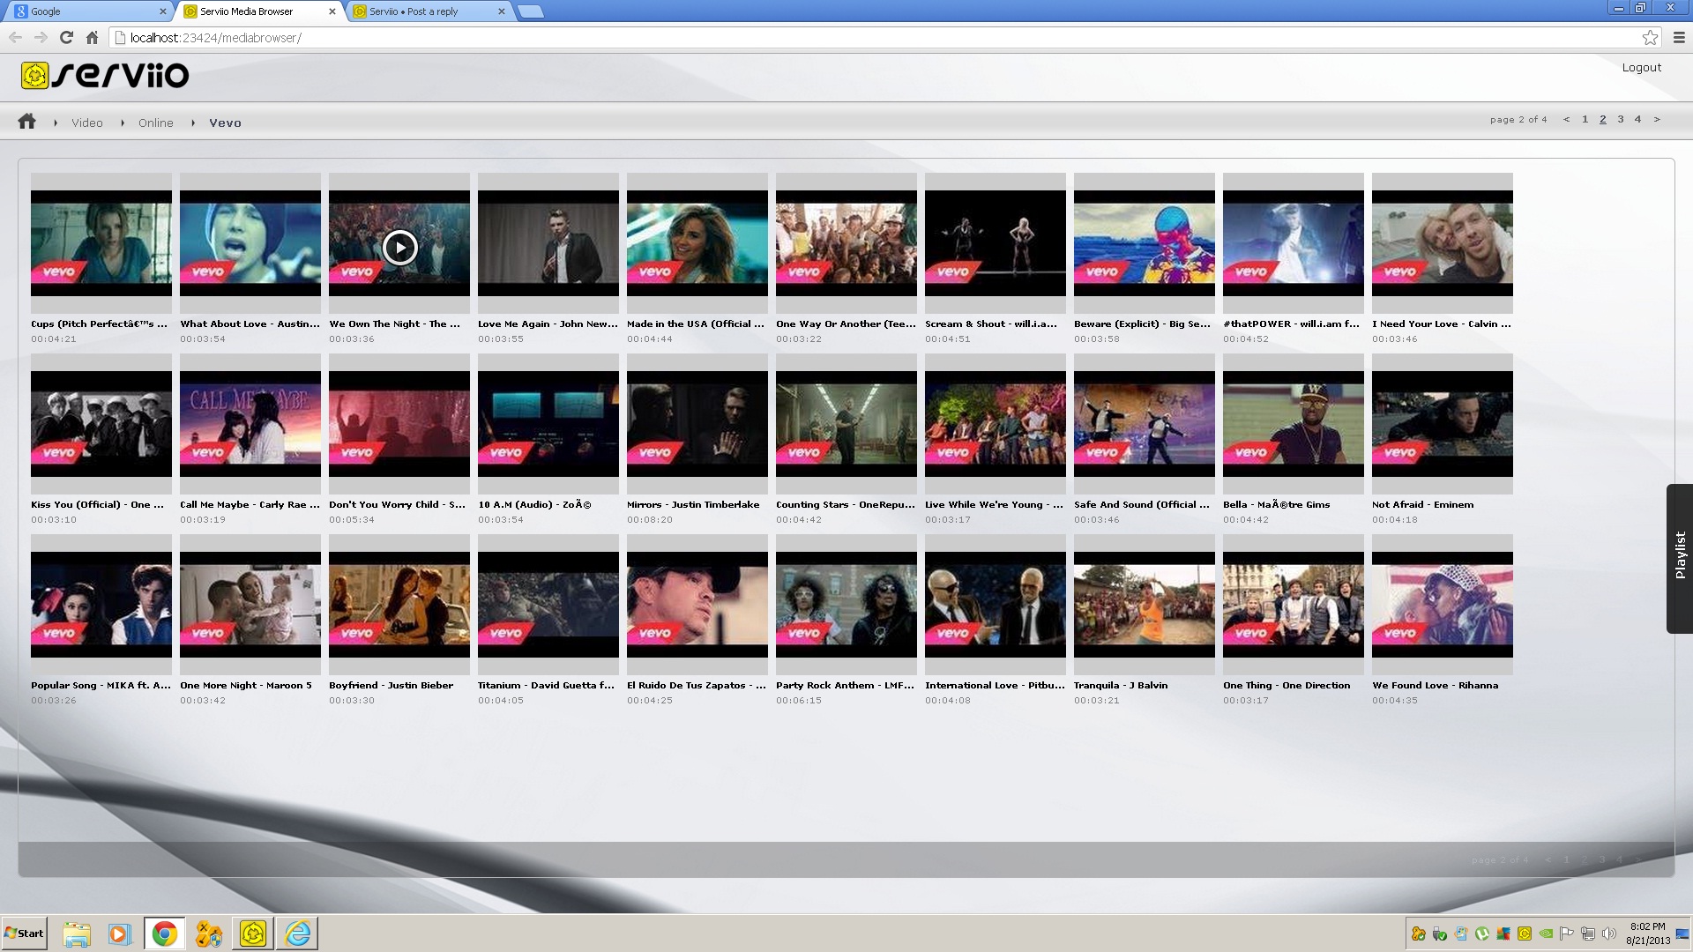Open Chrome menu hamburger icon

coord(1679,37)
